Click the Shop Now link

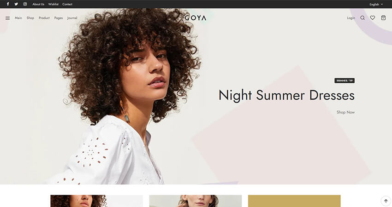(x=345, y=112)
